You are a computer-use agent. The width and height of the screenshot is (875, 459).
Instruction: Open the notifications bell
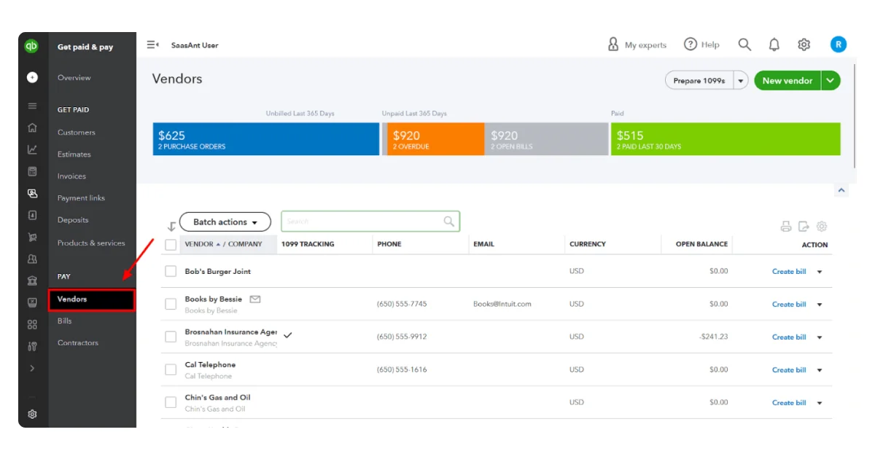(x=774, y=44)
